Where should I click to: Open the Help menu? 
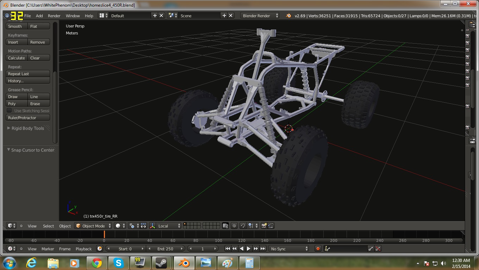[89, 16]
